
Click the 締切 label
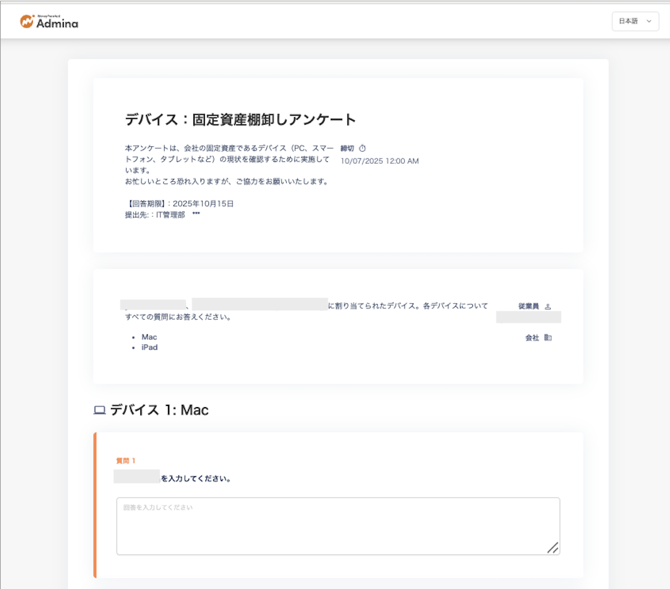pos(347,148)
